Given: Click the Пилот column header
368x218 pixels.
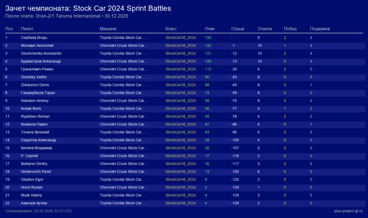Looking at the screenshot, I should click(x=27, y=29).
